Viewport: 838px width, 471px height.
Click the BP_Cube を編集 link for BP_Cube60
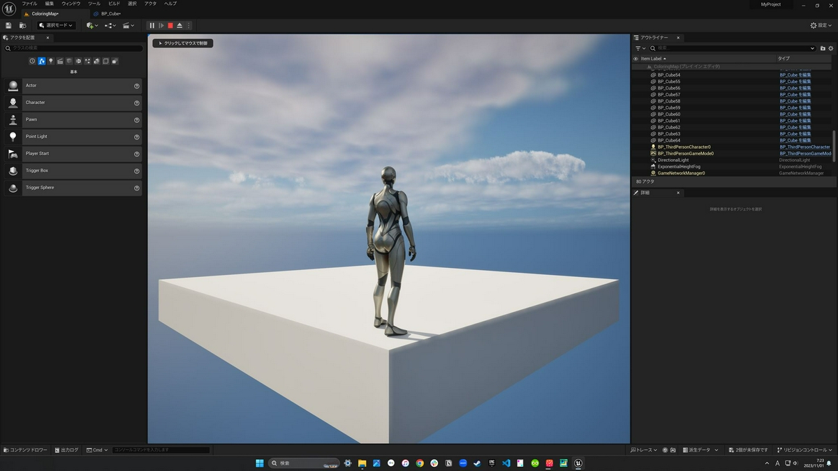pos(795,114)
